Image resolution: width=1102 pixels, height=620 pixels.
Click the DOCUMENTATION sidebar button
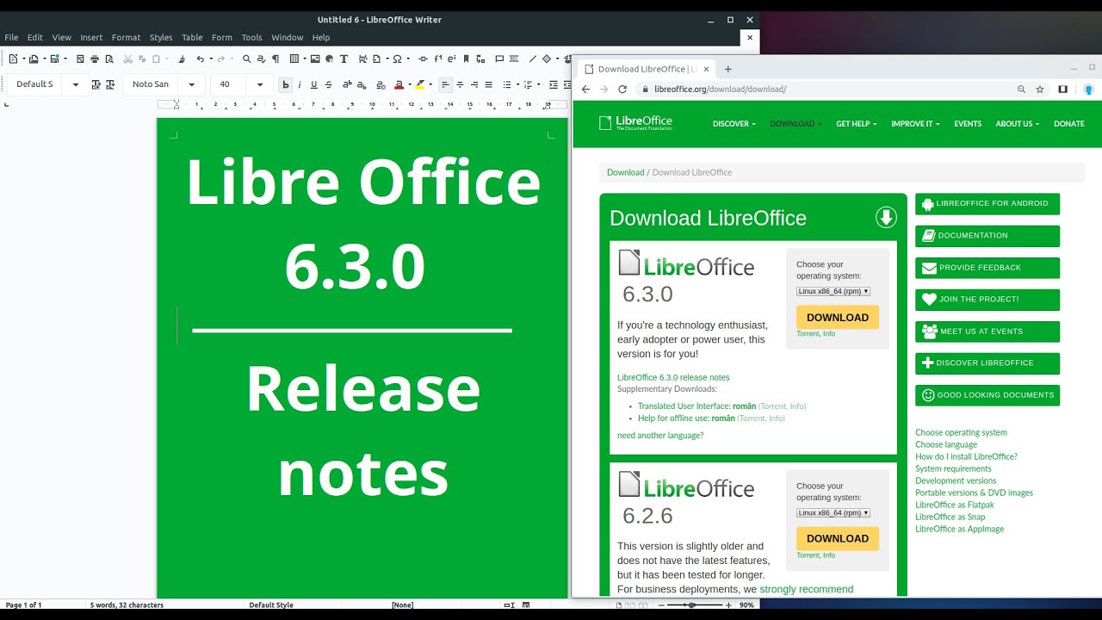point(987,236)
